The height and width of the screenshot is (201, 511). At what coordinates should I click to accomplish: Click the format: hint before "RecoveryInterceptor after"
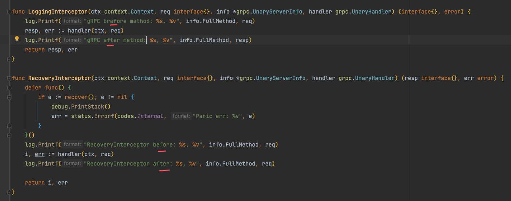[x=72, y=164]
